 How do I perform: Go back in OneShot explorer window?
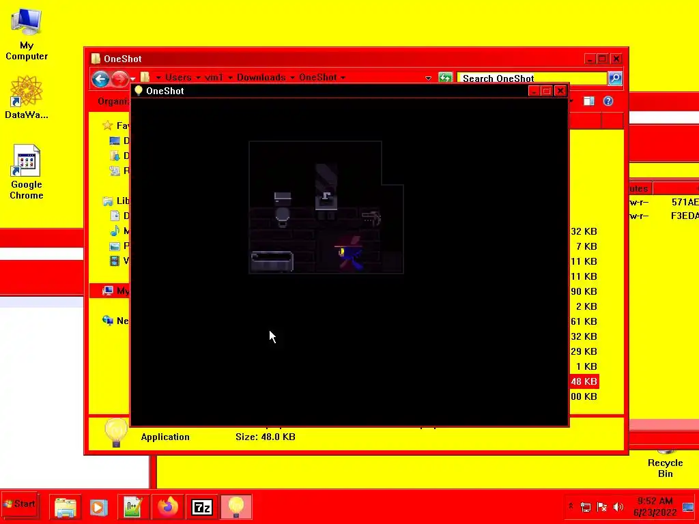(100, 79)
